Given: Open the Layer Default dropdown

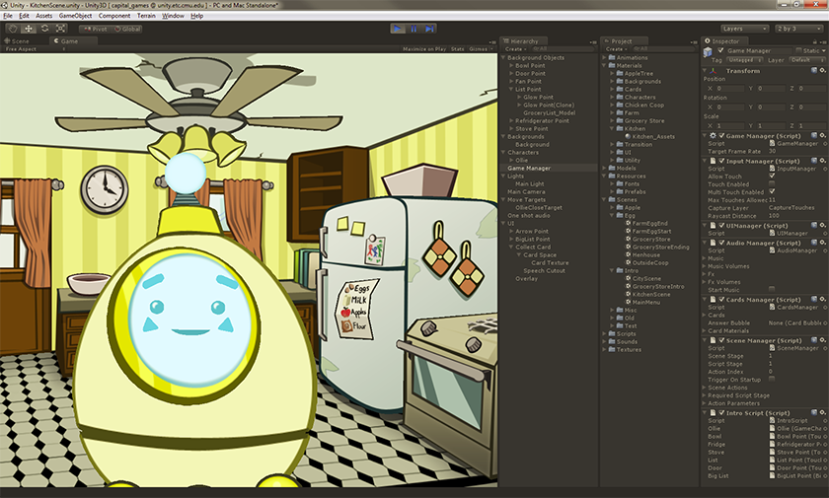Looking at the screenshot, I should [x=807, y=60].
